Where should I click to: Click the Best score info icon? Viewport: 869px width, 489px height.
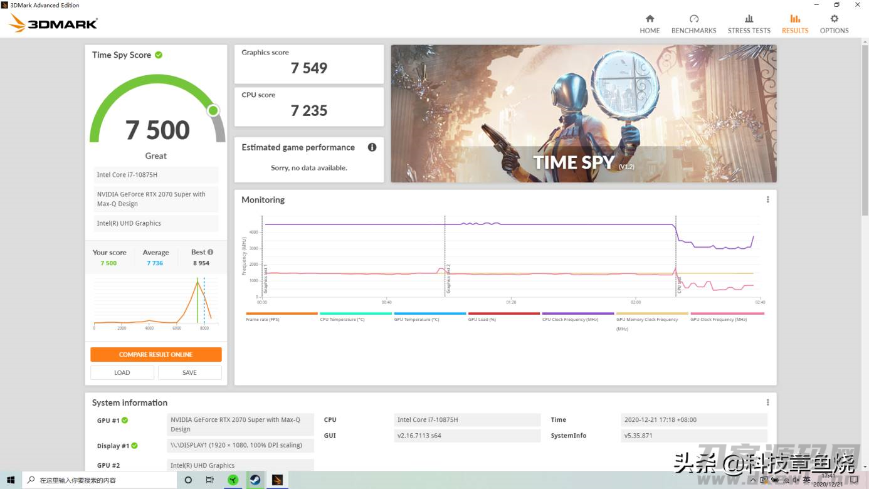[211, 252]
